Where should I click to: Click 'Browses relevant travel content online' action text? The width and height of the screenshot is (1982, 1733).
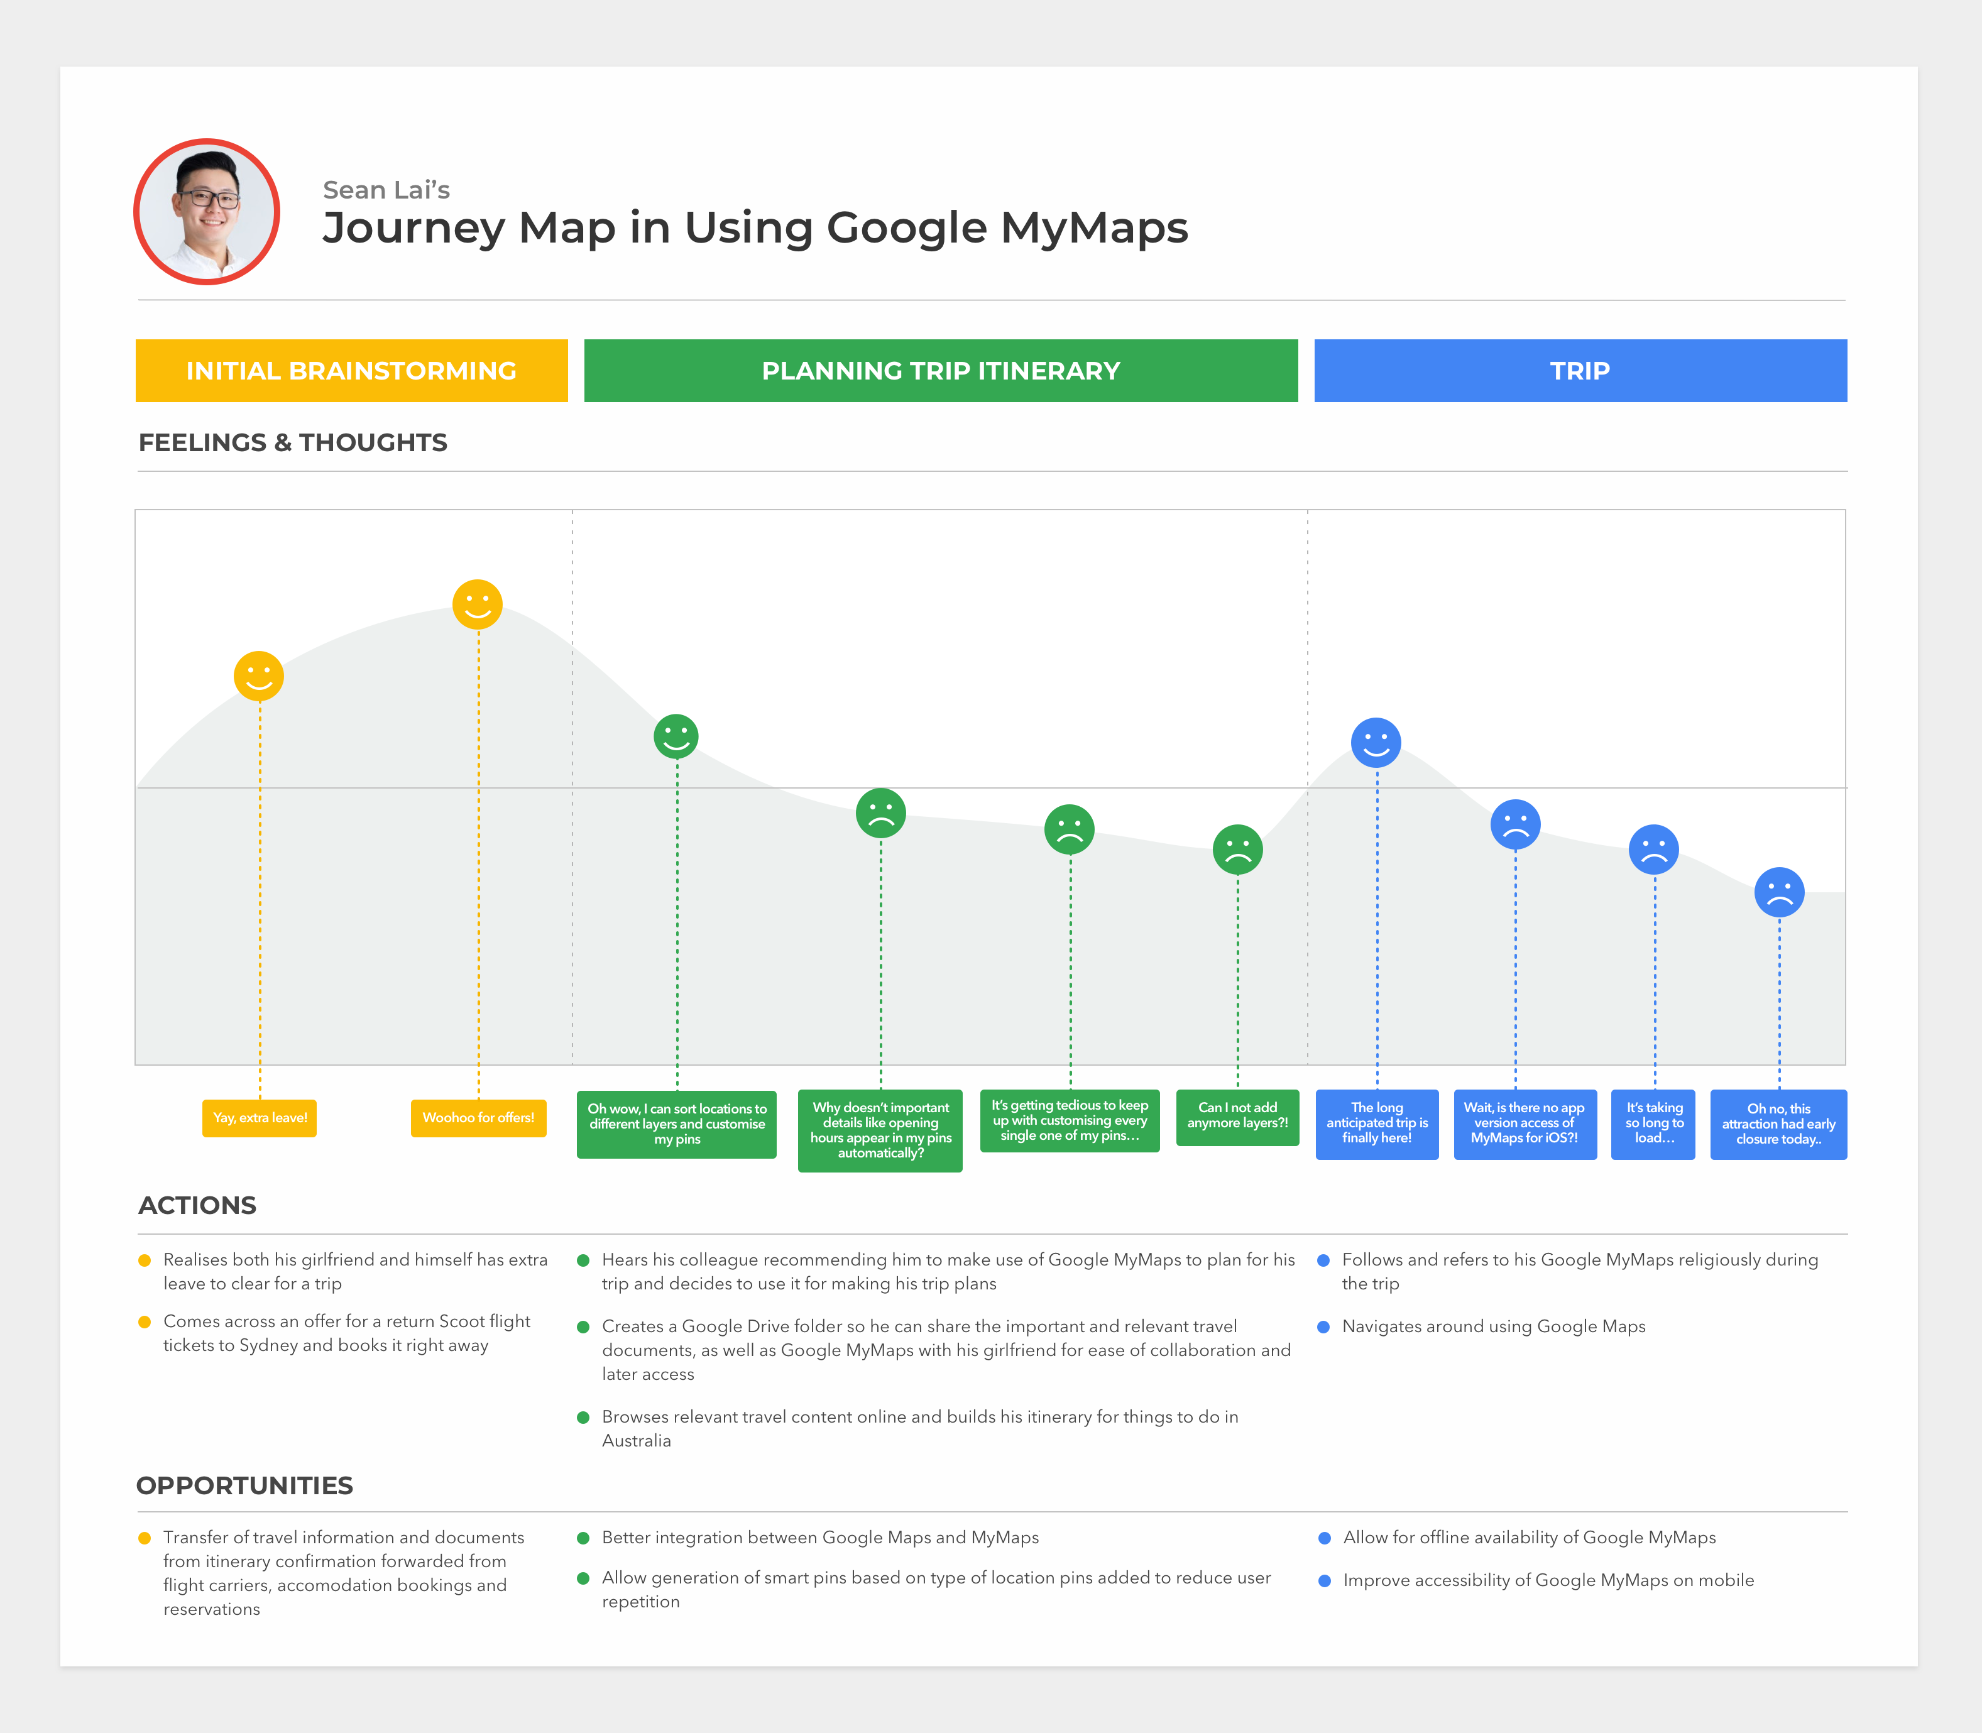920,1428
